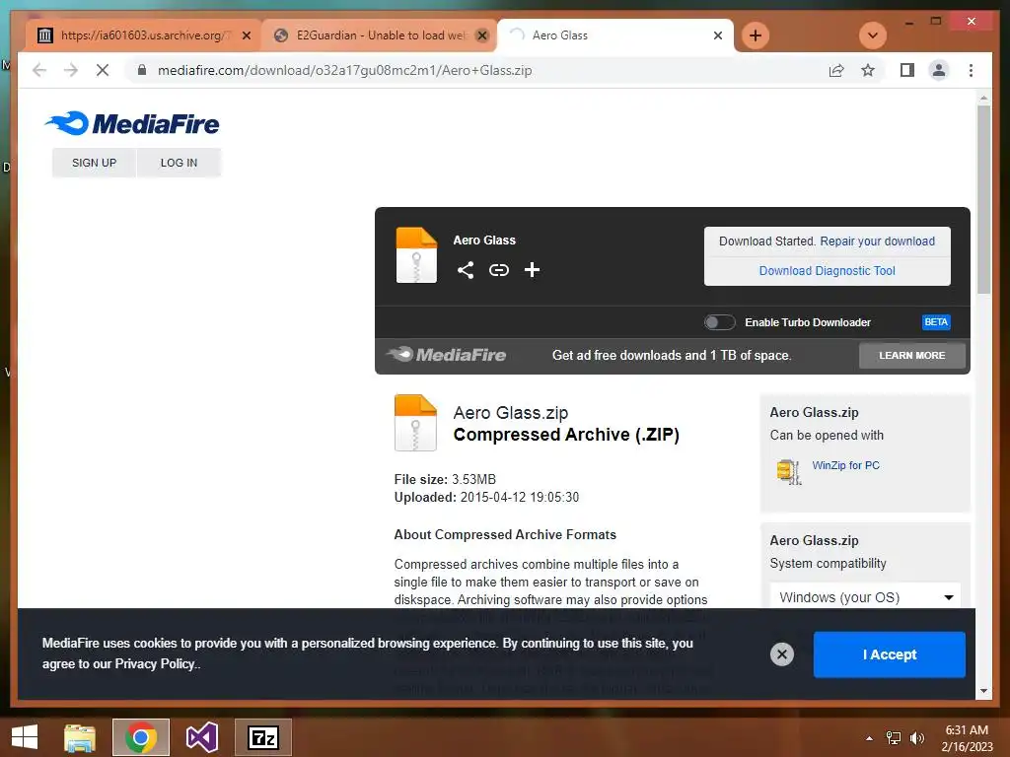Viewport: 1010px width, 757px height.
Task: Click the orange zip file icon in dark panel
Action: click(x=416, y=255)
